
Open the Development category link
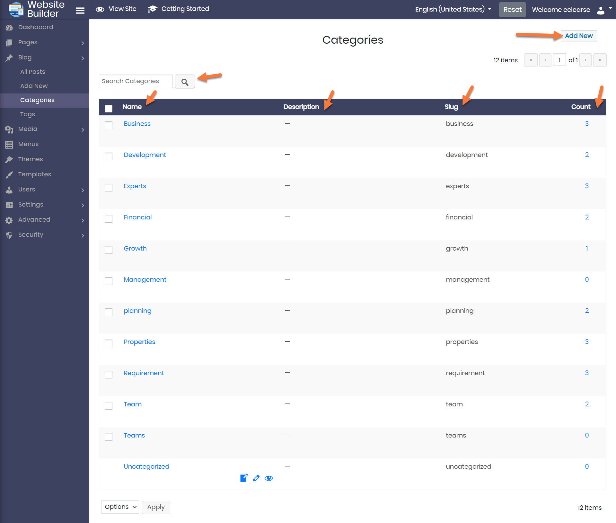click(145, 155)
